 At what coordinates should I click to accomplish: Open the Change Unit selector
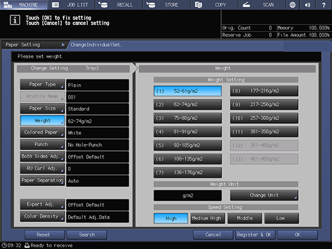click(264, 195)
